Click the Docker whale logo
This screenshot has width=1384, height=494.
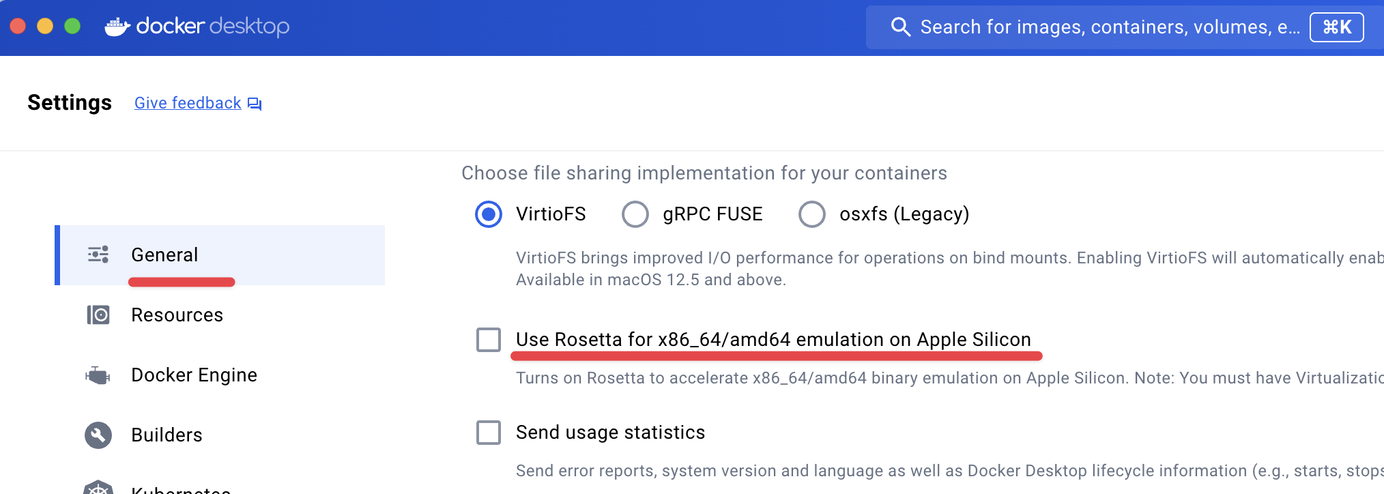(x=117, y=27)
